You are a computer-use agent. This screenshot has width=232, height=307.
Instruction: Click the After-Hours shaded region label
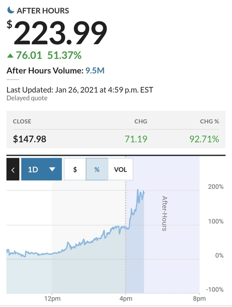pyautogui.click(x=164, y=214)
